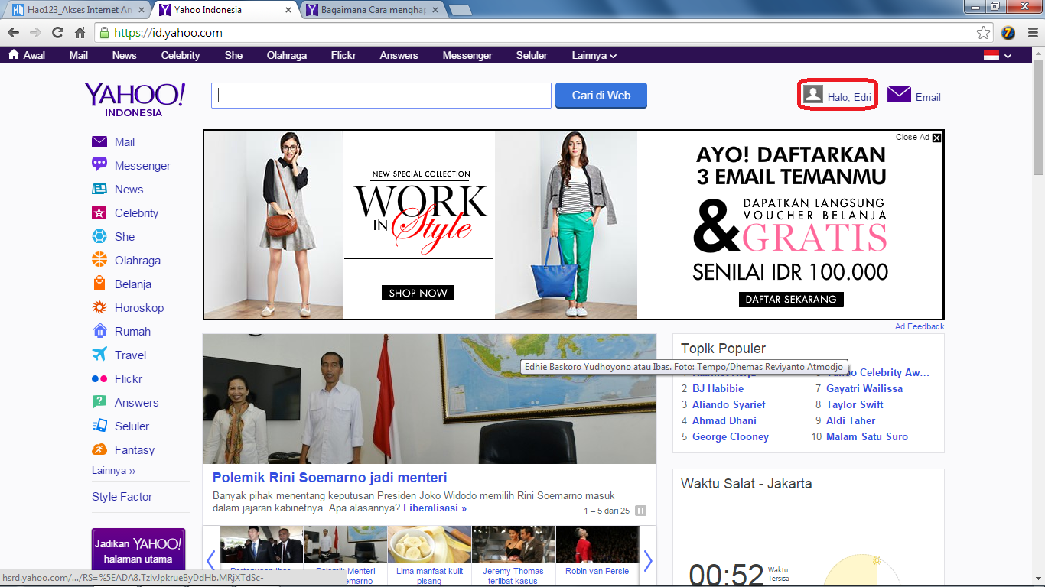Click the browser address bar

pos(543,33)
